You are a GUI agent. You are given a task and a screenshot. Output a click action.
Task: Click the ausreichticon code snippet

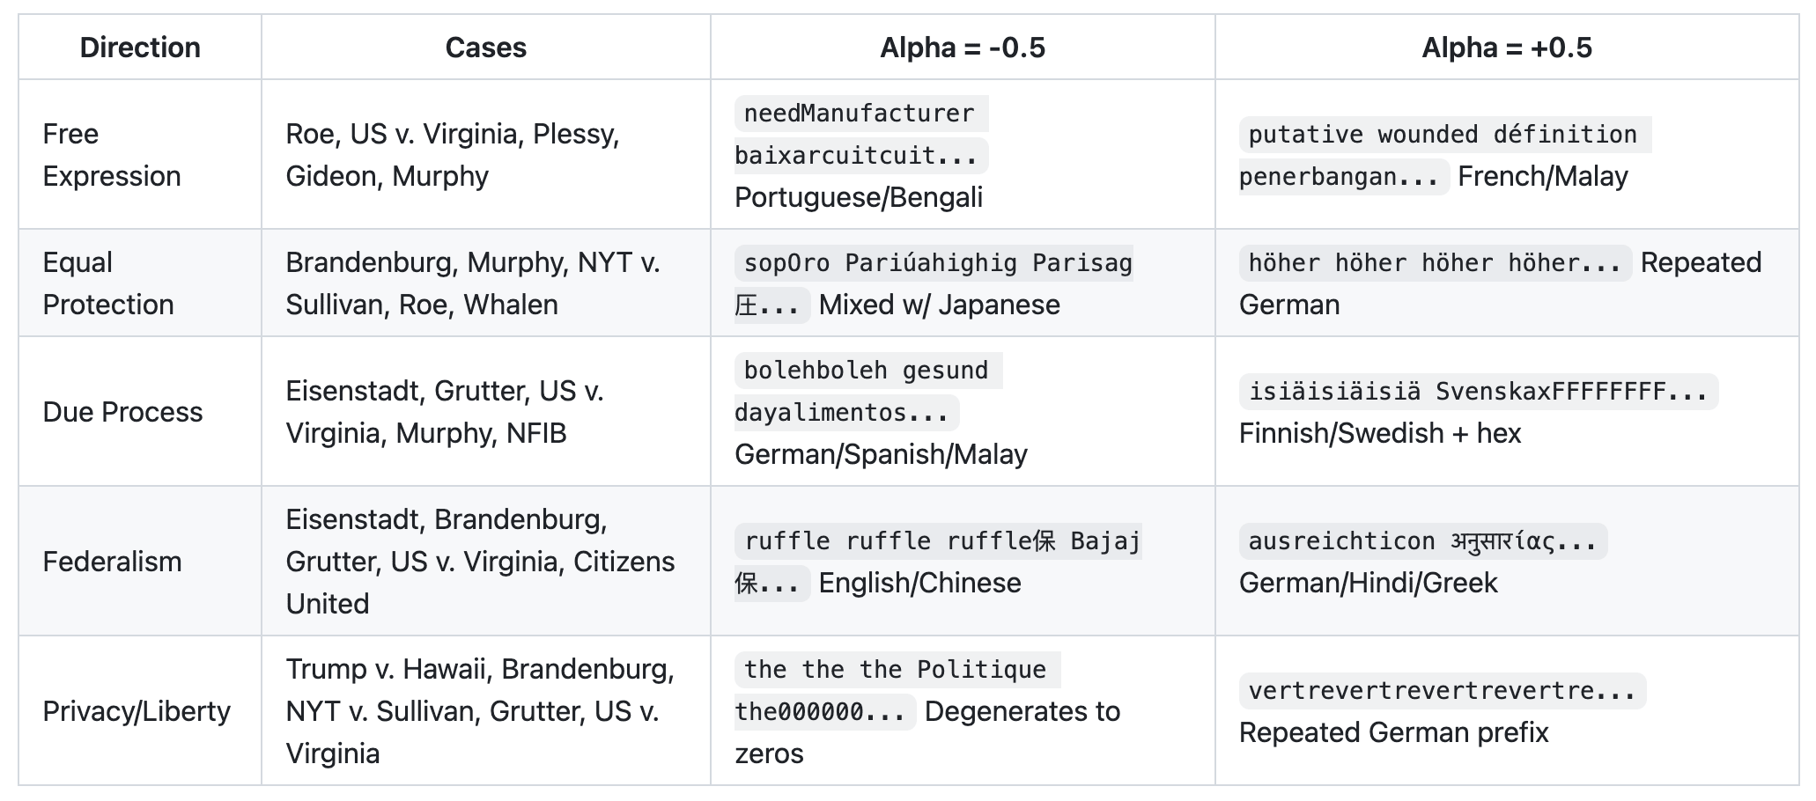point(1421,541)
